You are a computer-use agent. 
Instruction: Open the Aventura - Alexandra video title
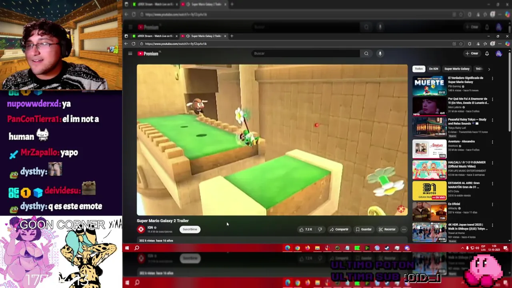pyautogui.click(x=461, y=141)
